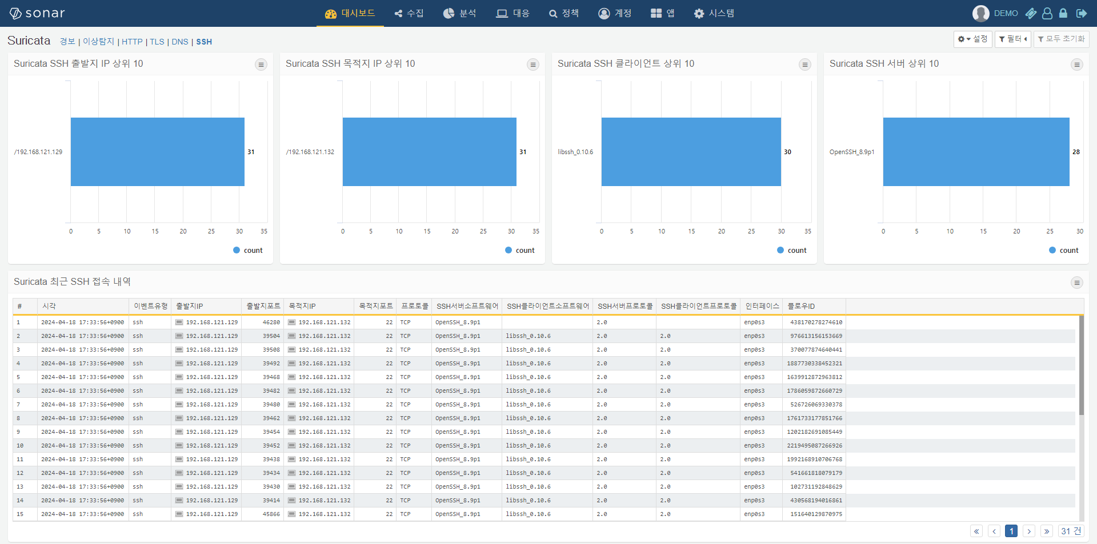Image resolution: width=1097 pixels, height=544 pixels.
Task: Open menu of SSH 클라이언트 chart
Action: pos(805,65)
